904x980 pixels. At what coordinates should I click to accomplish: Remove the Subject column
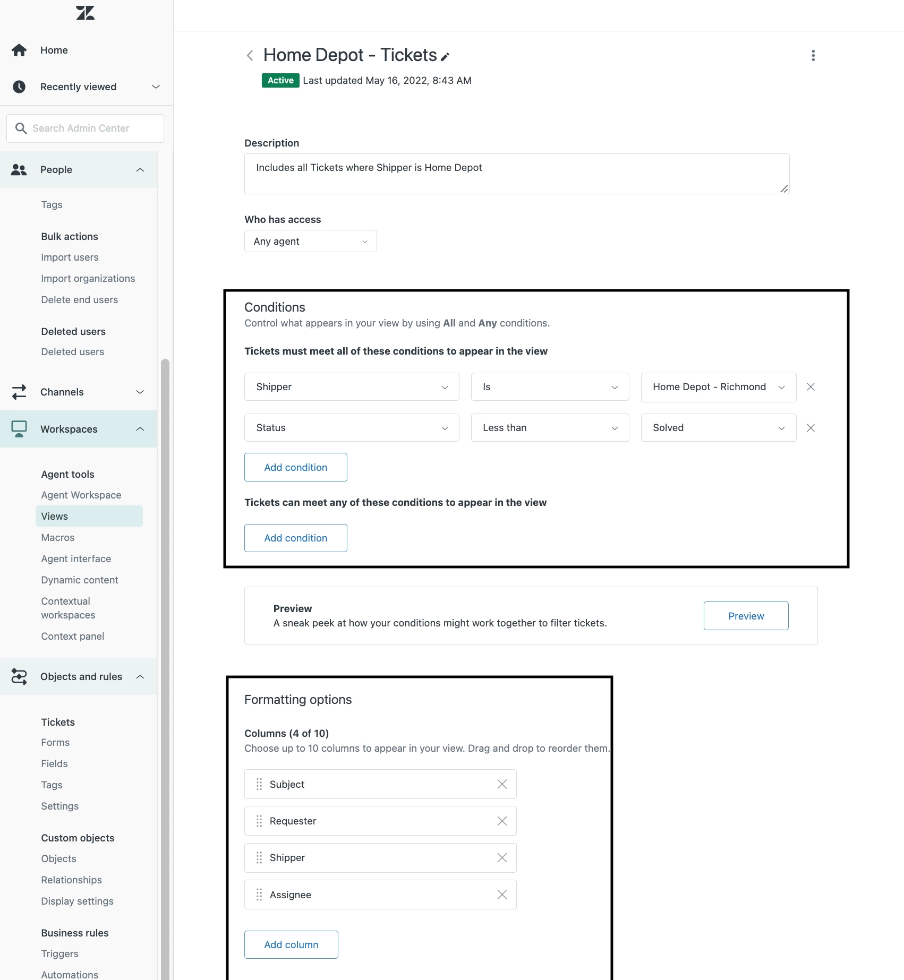tap(502, 784)
